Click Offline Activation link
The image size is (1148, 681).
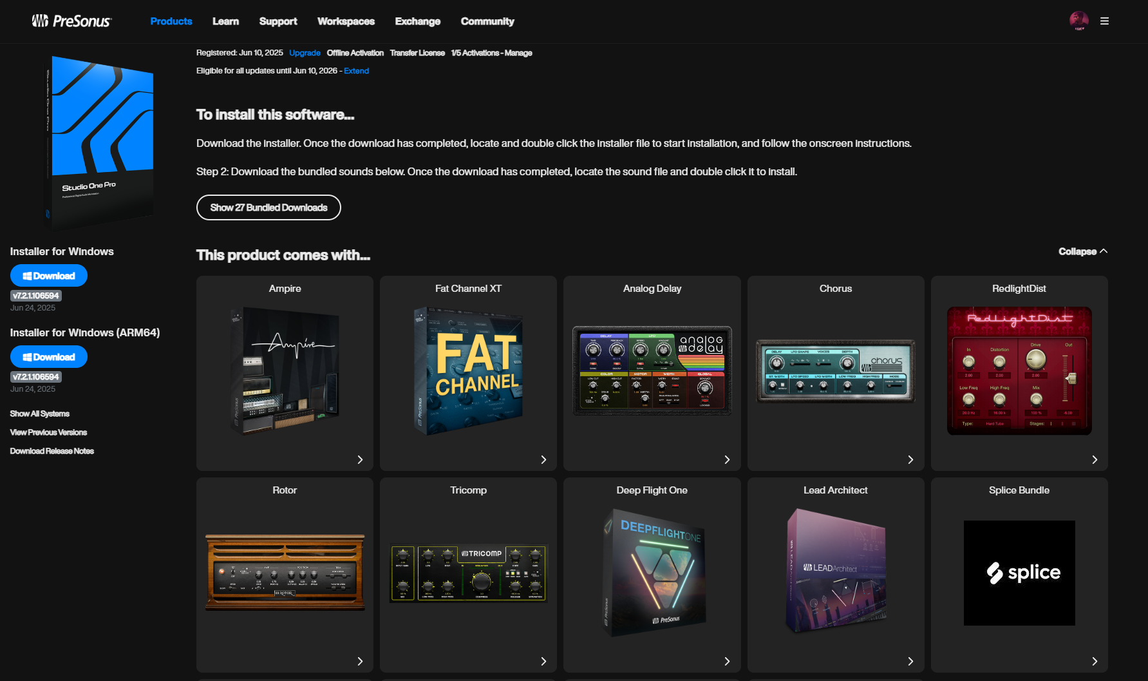click(x=355, y=53)
